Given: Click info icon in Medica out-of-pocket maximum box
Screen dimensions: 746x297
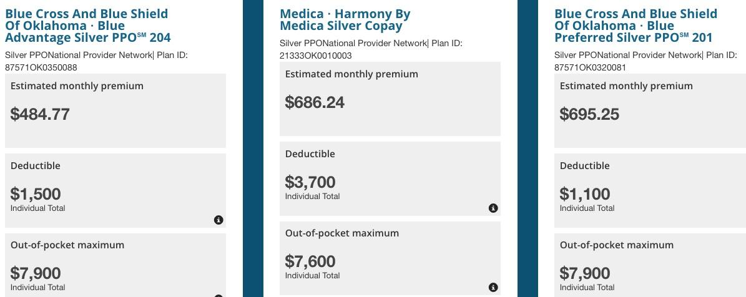Looking at the screenshot, I should pos(493,287).
